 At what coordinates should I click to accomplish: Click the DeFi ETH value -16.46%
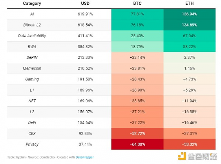[x=189, y=123]
